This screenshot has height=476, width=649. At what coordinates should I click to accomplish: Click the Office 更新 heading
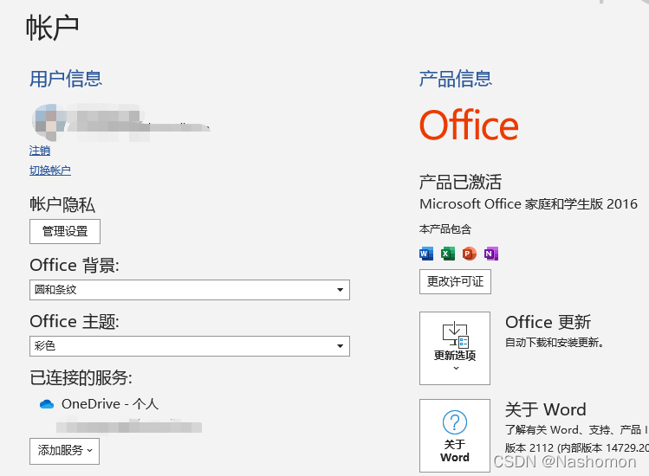pyautogui.click(x=548, y=322)
